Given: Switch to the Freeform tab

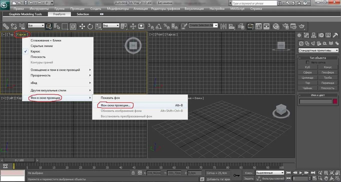Looking at the screenshot, I should 59,14.
